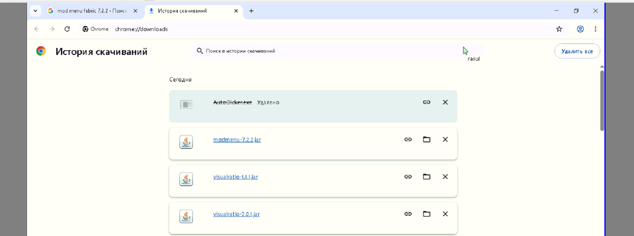Click the 'История скачиваний' page heading

(102, 52)
